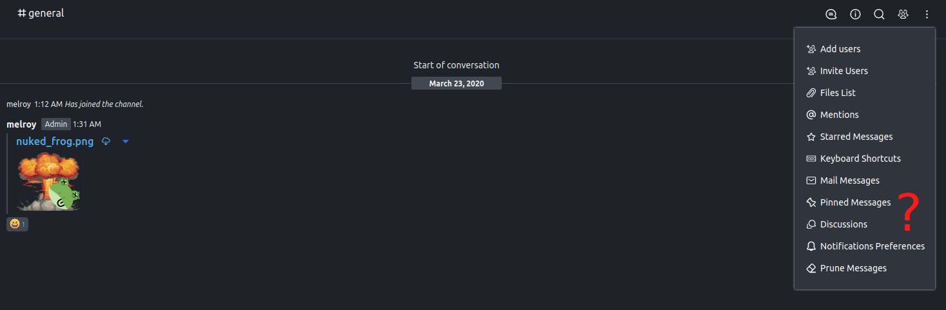This screenshot has height=310, width=946.
Task: Show the members list icon
Action: pyautogui.click(x=903, y=14)
